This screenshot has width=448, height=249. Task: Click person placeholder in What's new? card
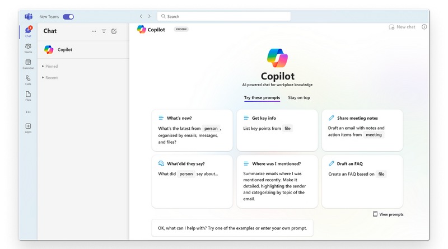click(x=211, y=129)
